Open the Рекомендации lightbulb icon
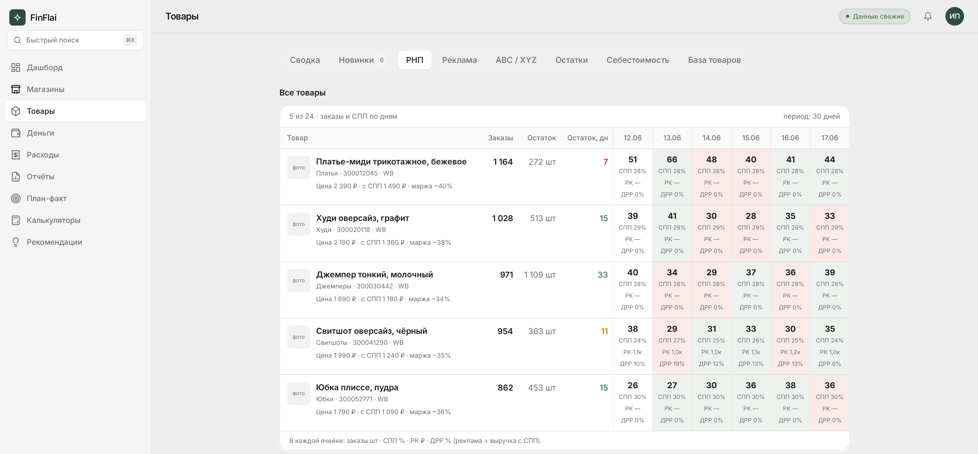This screenshot has height=454, width=978. (15, 242)
